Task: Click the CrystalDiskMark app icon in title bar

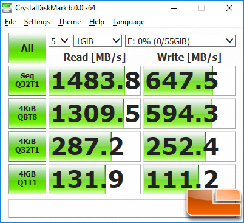Action: (x=7, y=8)
